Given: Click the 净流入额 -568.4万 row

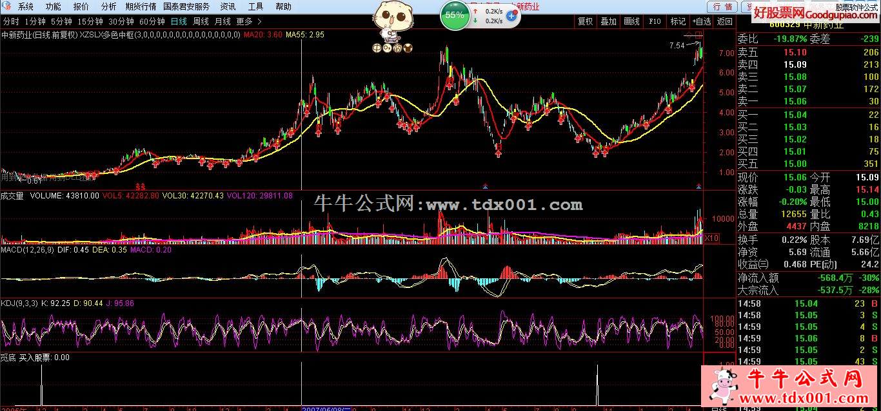Looking at the screenshot, I should [809, 278].
